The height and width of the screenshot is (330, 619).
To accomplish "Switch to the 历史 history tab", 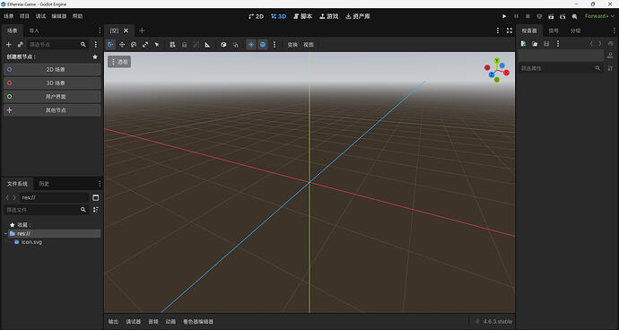I will [x=44, y=184].
